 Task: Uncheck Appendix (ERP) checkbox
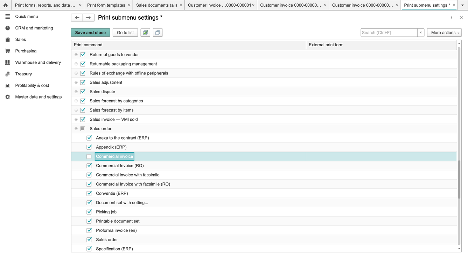click(x=89, y=147)
